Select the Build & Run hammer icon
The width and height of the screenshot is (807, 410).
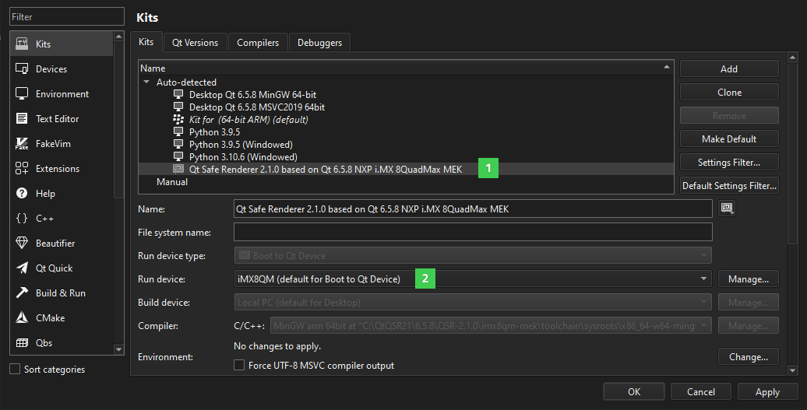pyautogui.click(x=22, y=293)
